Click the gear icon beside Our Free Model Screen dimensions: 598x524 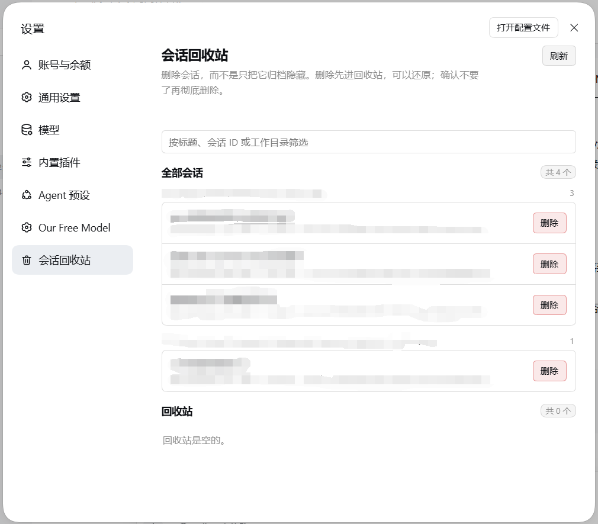click(x=26, y=228)
